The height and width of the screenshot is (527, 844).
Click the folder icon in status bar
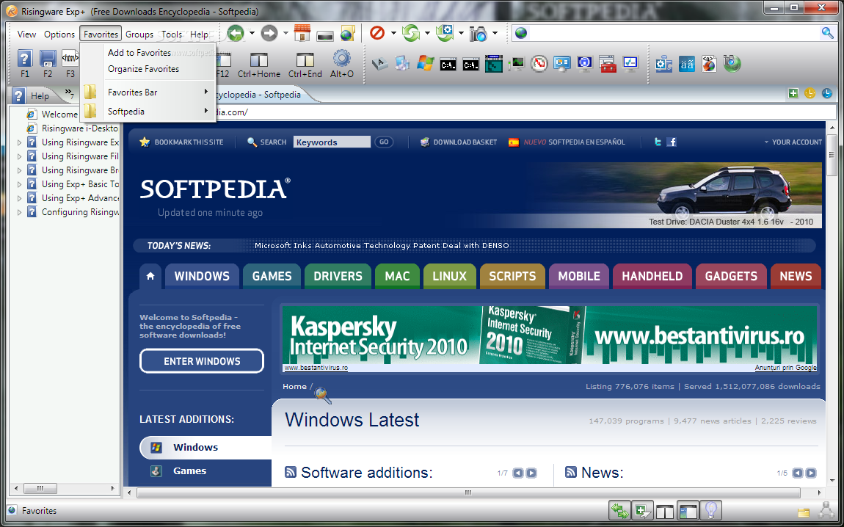click(x=803, y=512)
